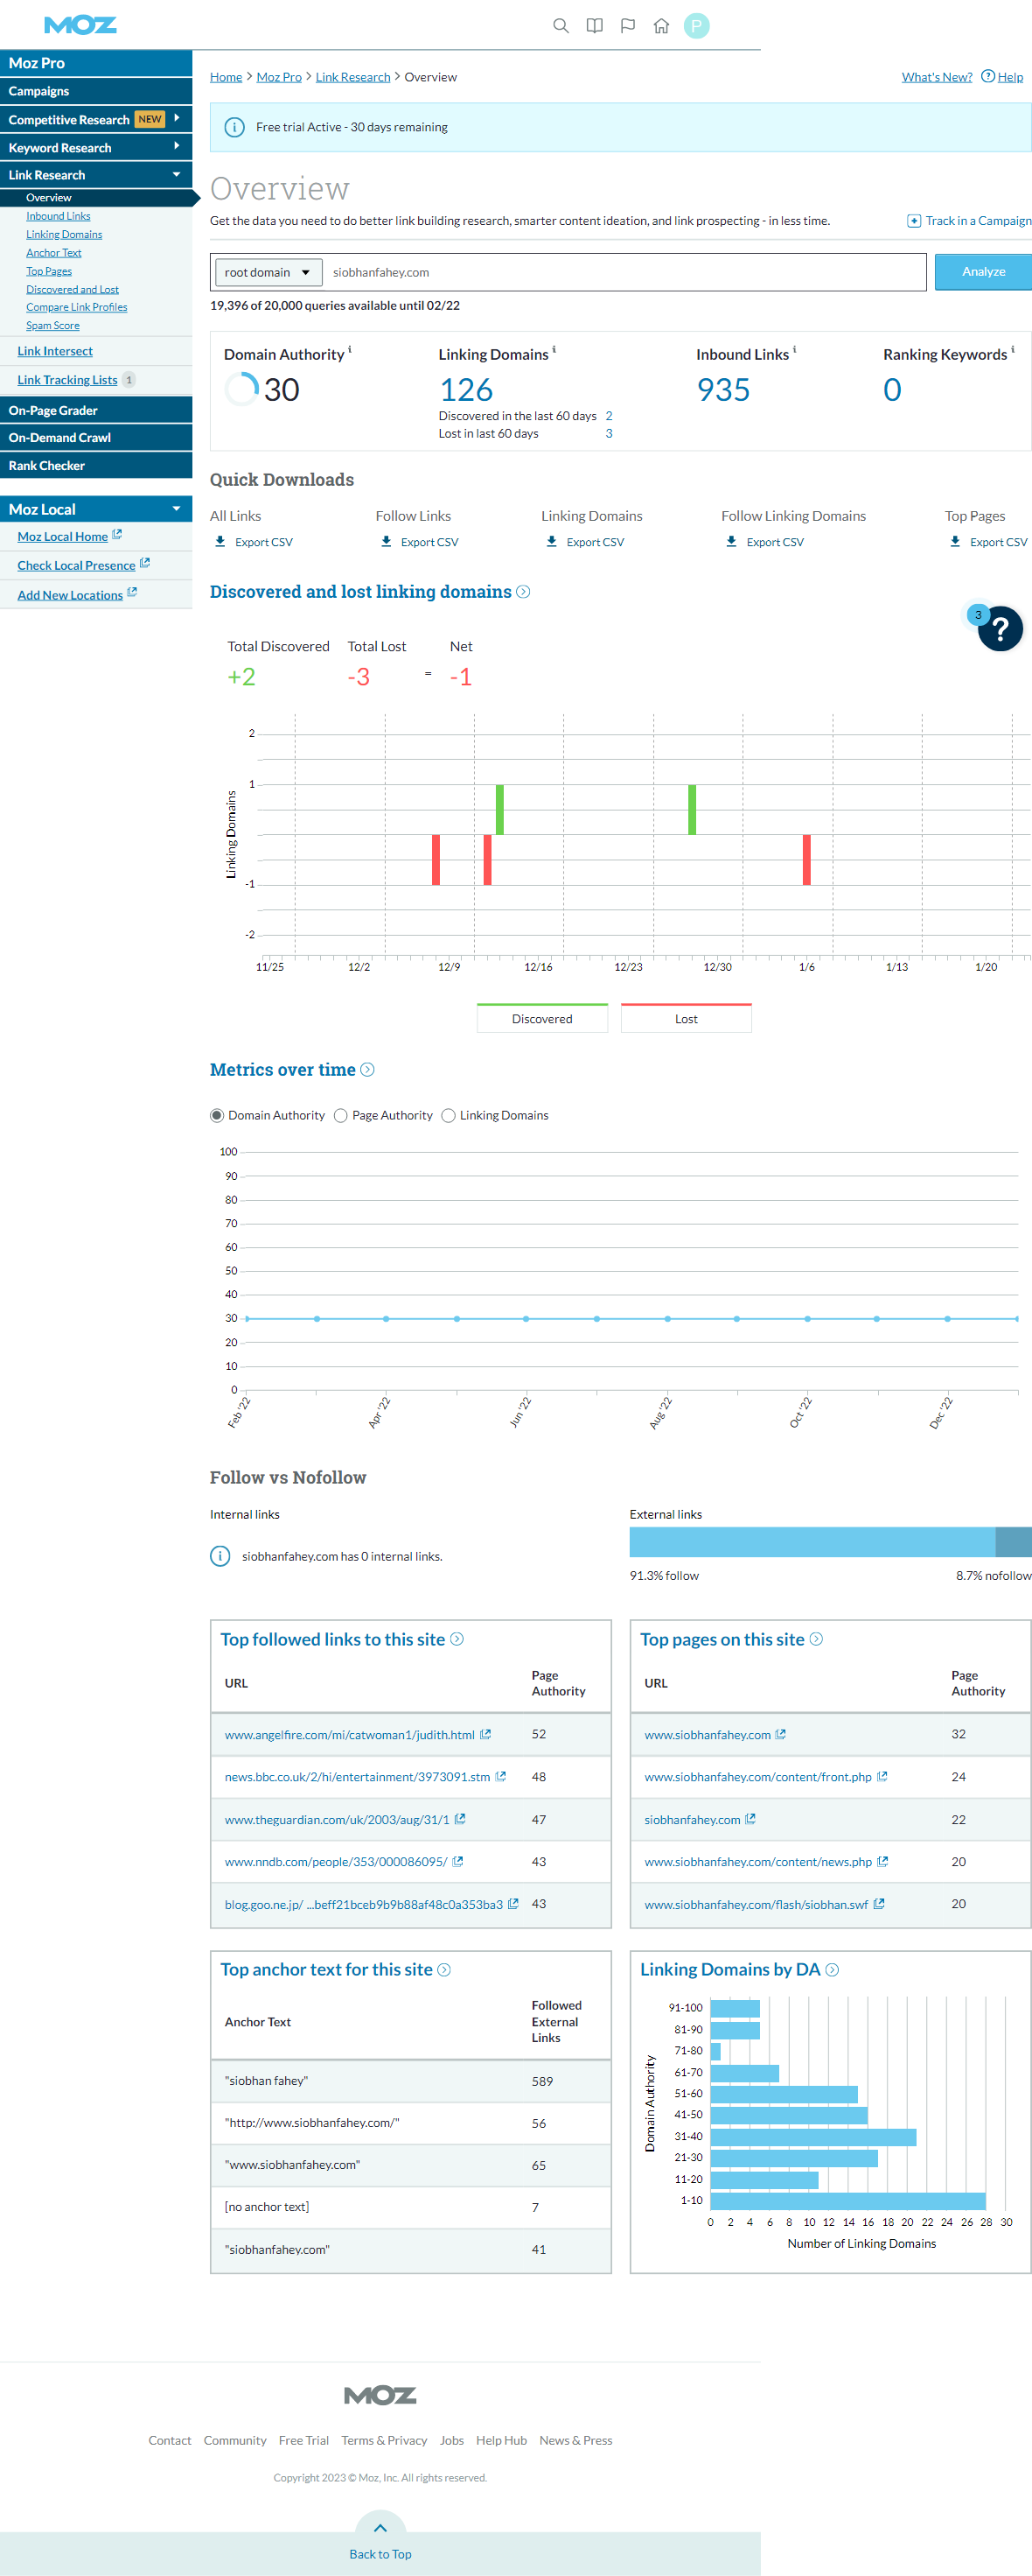The width and height of the screenshot is (1032, 2576).
Task: Click the Analyze button
Action: click(983, 272)
